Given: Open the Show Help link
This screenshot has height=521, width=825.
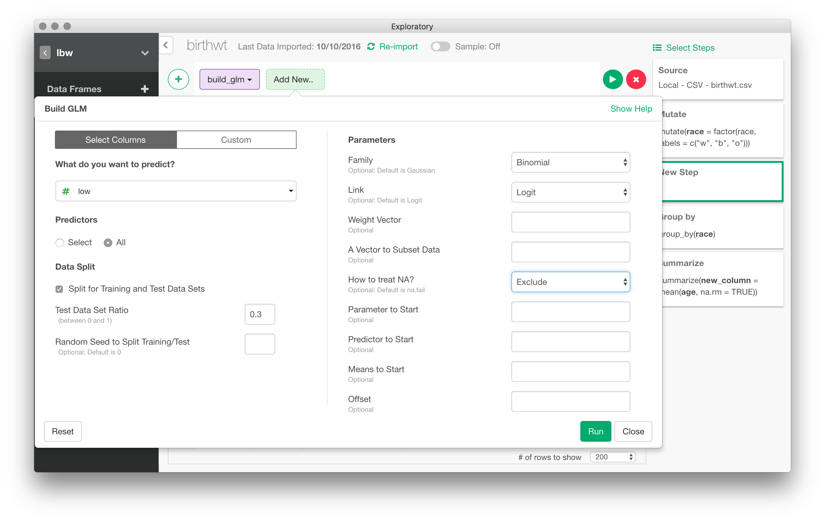Looking at the screenshot, I should [x=631, y=109].
